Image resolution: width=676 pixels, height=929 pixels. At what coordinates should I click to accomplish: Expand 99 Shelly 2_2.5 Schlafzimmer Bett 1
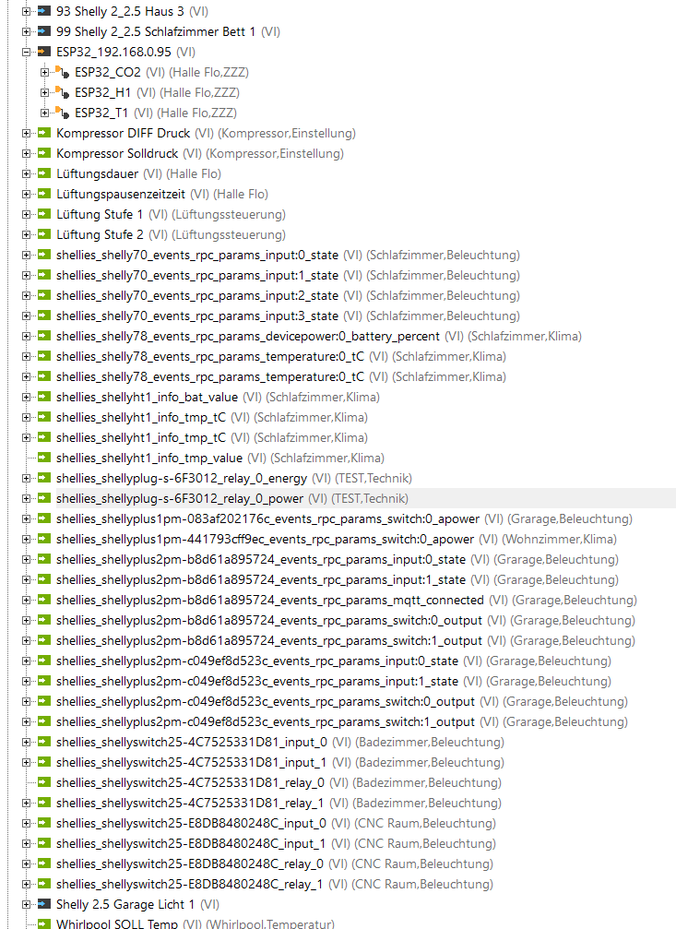26,31
